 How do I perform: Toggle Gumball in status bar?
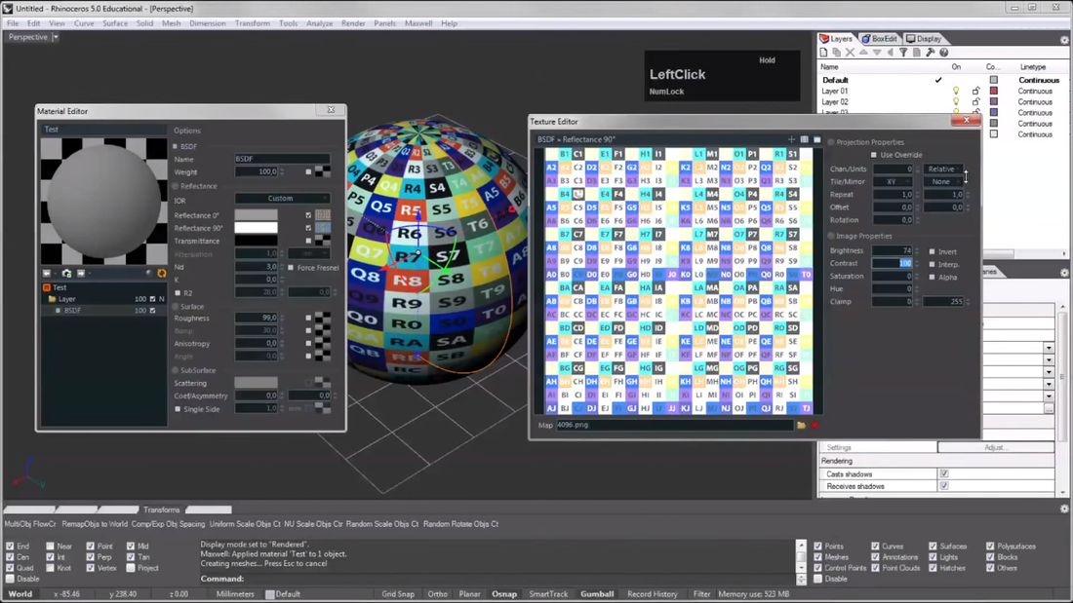(597, 594)
